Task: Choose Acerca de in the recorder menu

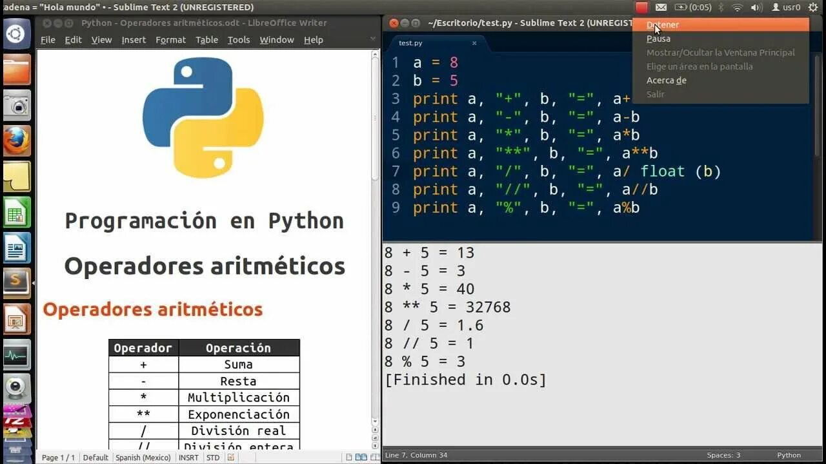Action: tap(720, 80)
